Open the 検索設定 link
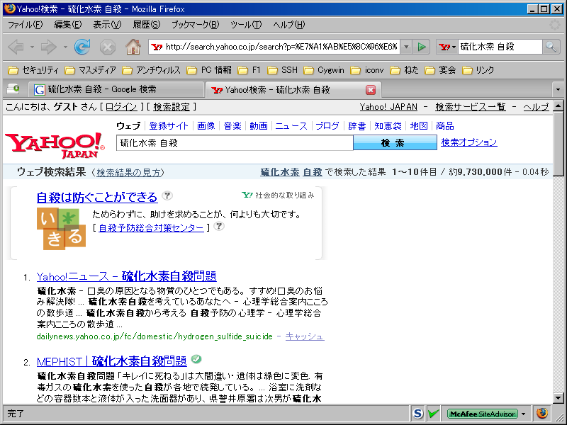The height and width of the screenshot is (425, 567). pos(172,107)
